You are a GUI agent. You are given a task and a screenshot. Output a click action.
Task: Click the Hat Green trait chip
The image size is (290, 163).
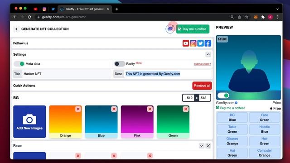tap(232, 153)
